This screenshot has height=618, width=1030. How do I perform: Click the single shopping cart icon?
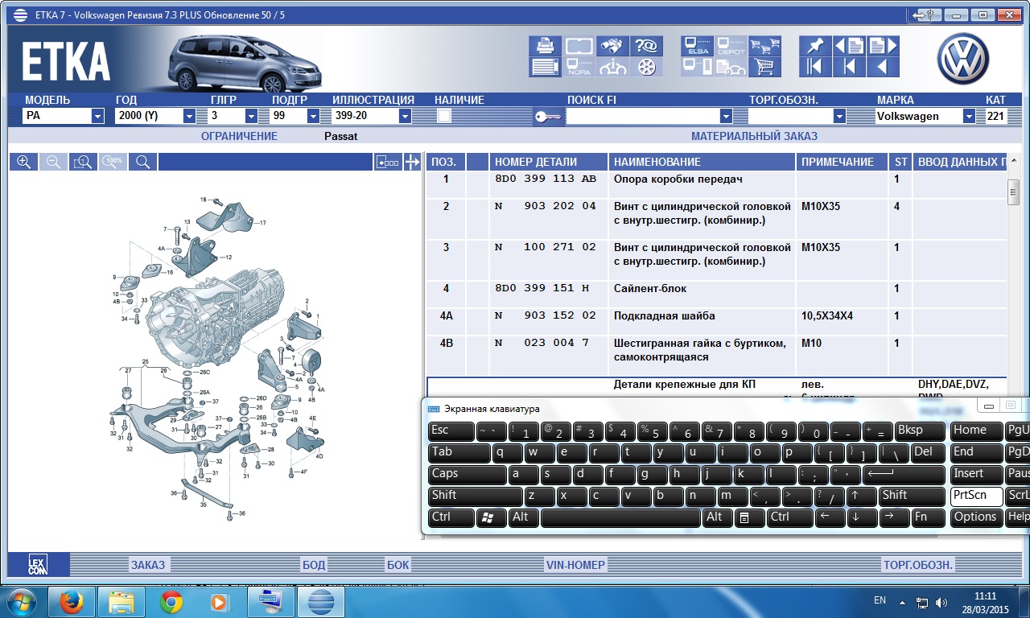[x=764, y=67]
